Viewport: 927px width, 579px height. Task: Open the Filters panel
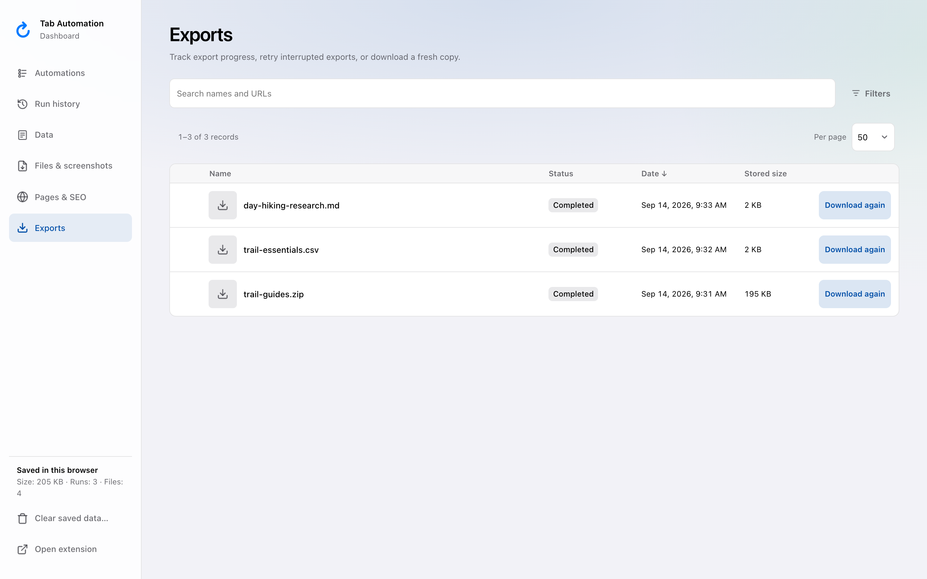coord(871,93)
